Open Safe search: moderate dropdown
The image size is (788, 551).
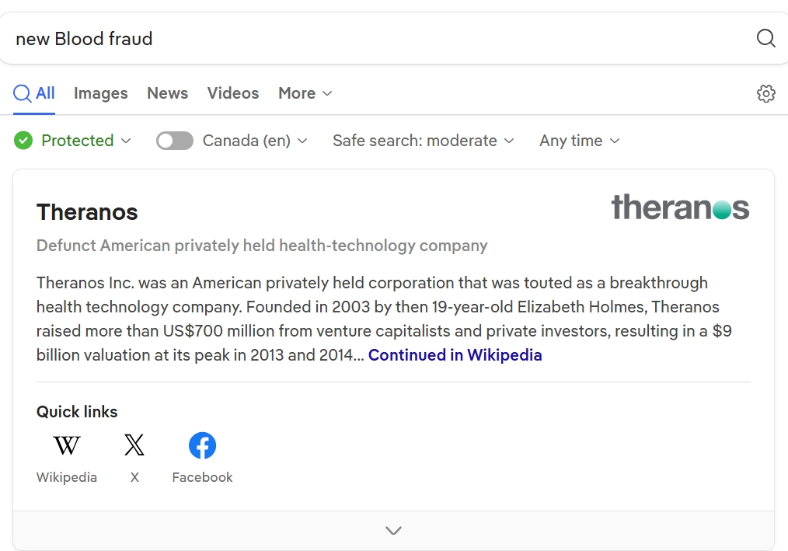(423, 141)
